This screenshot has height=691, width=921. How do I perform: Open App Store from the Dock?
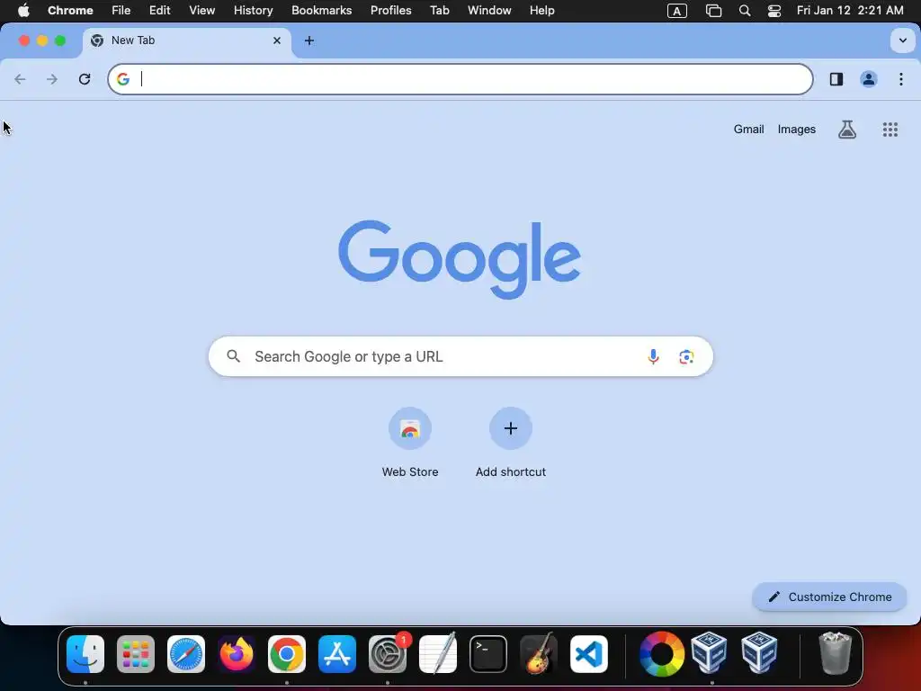pyautogui.click(x=337, y=654)
